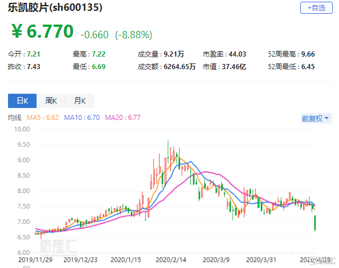
Task: Open the 前复权 adjustment dropdown
Action: [316, 118]
